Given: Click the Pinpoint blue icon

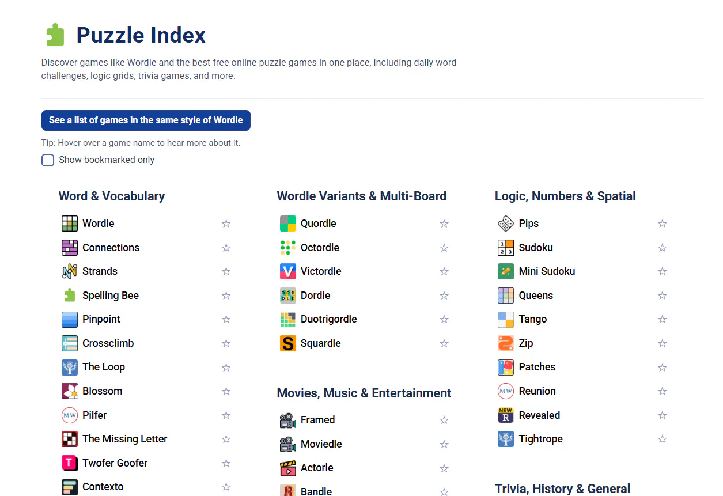Looking at the screenshot, I should [x=70, y=319].
